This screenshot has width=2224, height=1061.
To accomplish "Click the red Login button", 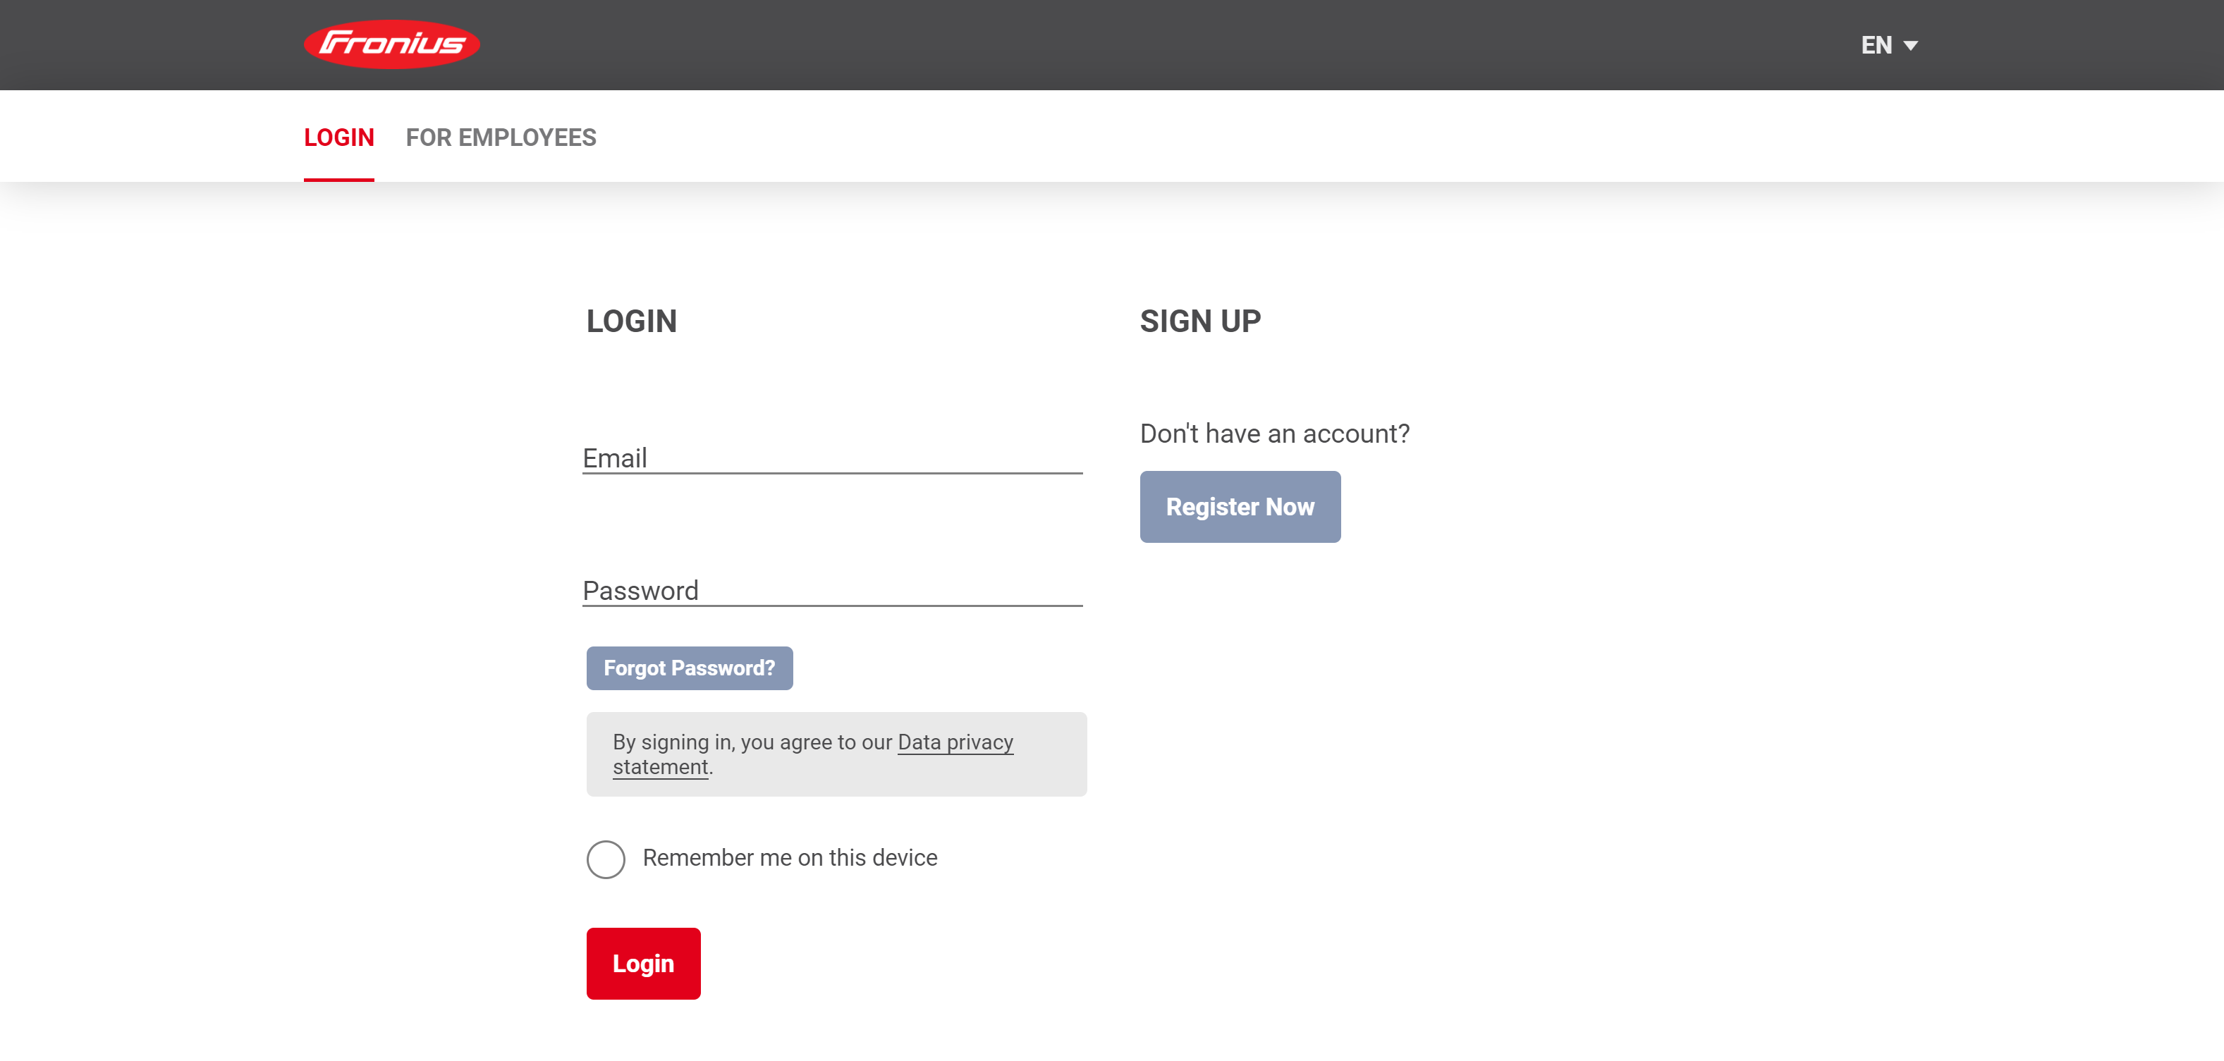I will click(643, 962).
